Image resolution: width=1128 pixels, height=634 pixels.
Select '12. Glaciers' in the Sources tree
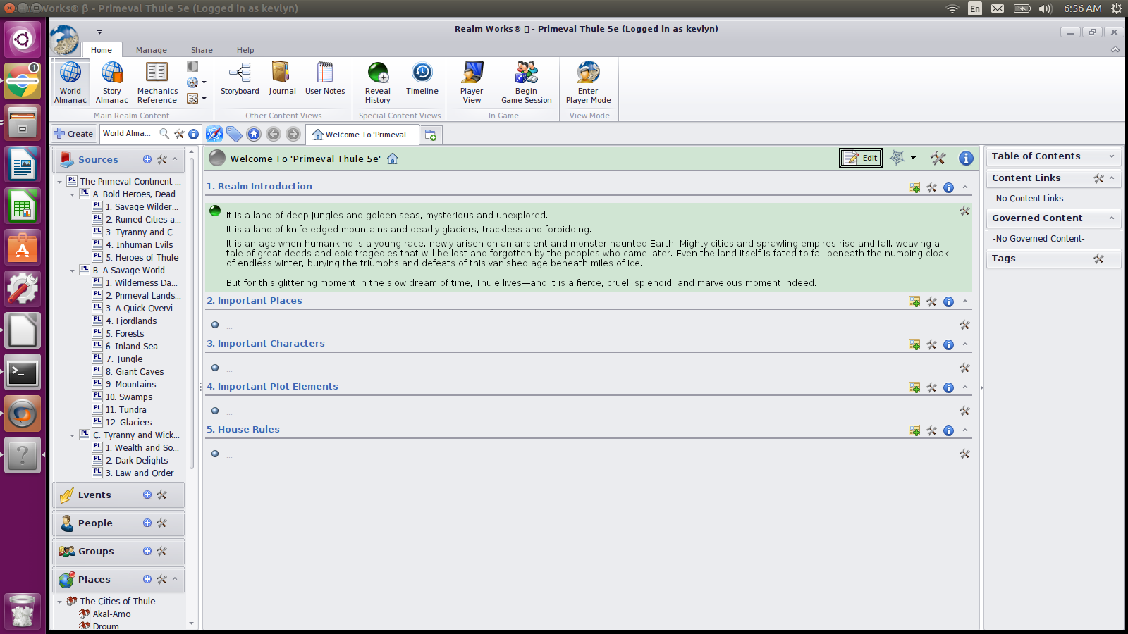pyautogui.click(x=128, y=423)
